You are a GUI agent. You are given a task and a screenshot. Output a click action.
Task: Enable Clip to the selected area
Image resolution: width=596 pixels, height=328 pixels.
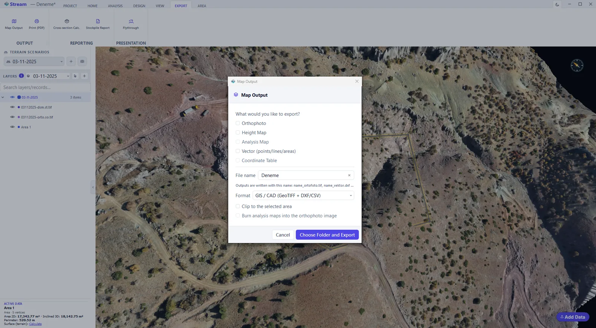[x=238, y=206]
